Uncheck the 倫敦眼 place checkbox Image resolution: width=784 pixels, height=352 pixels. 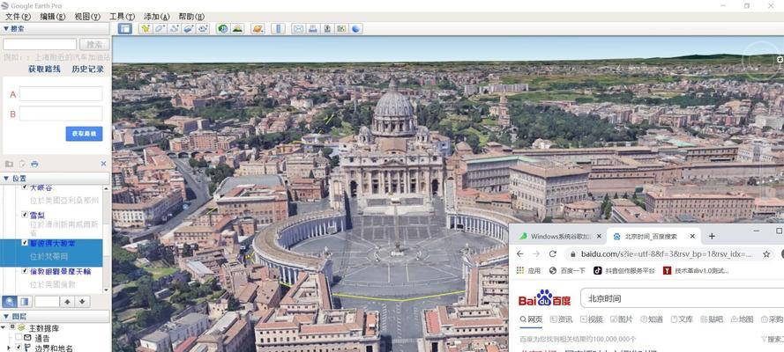point(25,271)
